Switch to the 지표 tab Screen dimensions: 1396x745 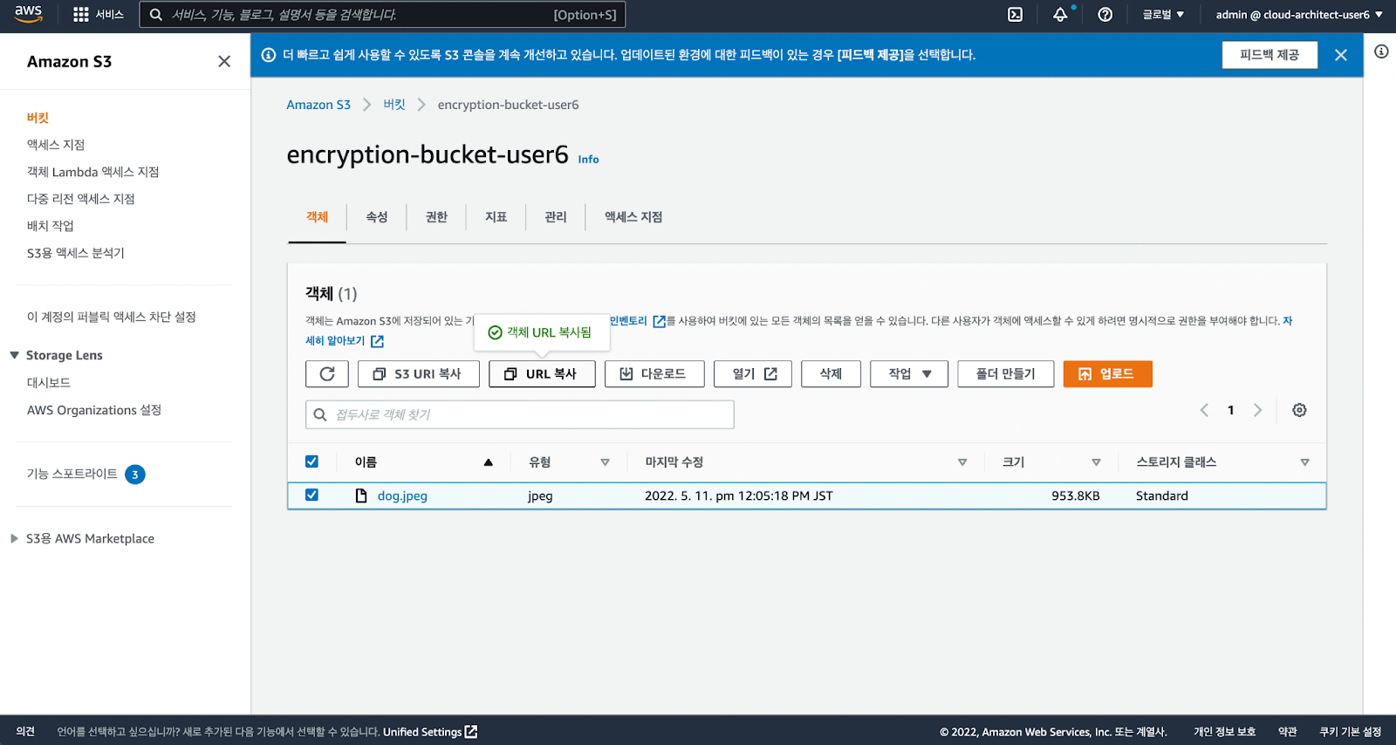[496, 217]
